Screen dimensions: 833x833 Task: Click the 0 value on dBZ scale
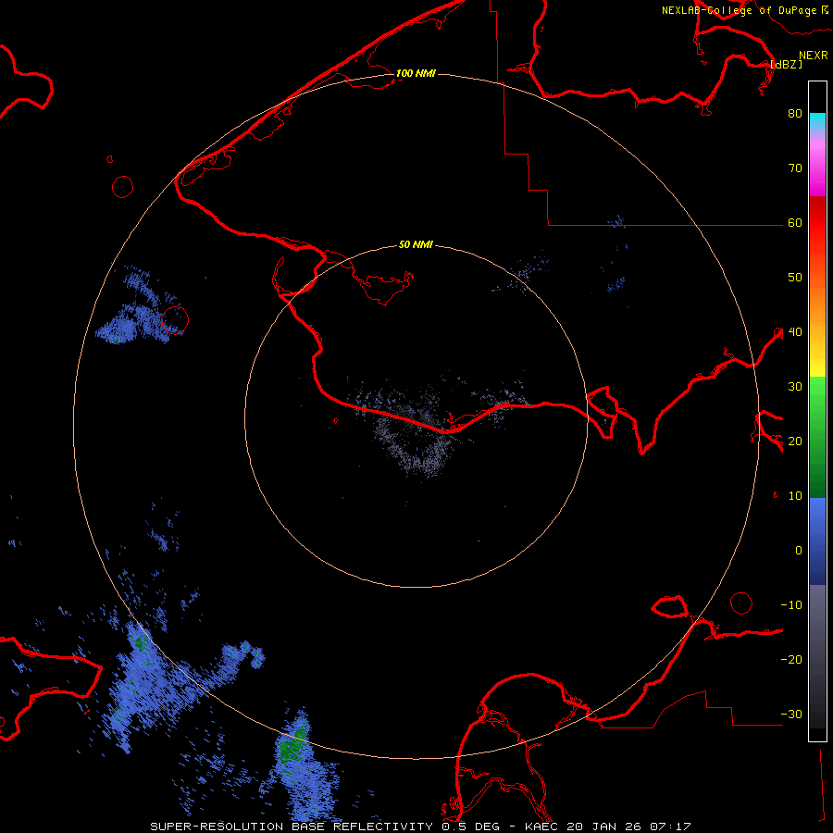[799, 551]
